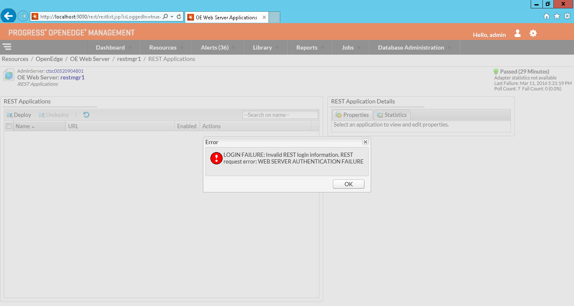Open the Jobs menu
Screen dimensions: 574x306
click(x=348, y=47)
